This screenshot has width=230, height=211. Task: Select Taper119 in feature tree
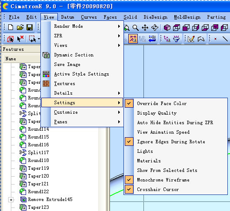38,168
